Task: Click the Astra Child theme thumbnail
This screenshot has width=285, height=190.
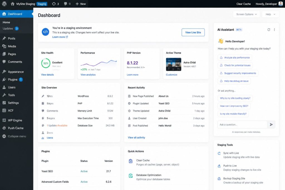Action: (x=174, y=64)
